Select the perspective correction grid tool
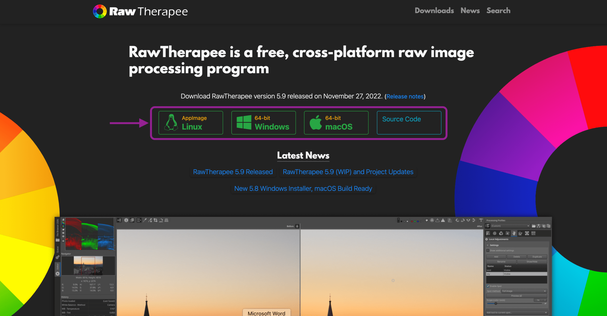Viewport: 607px width, 316px height. click(x=166, y=220)
